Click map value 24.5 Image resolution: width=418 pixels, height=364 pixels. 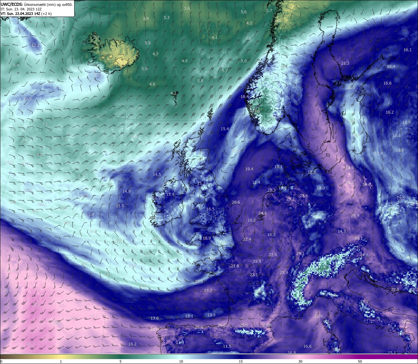pyautogui.click(x=263, y=213)
